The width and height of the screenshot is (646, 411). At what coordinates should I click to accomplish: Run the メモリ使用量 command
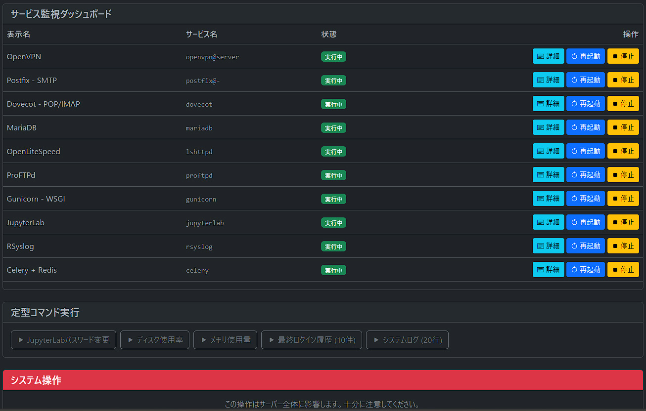[x=225, y=340]
